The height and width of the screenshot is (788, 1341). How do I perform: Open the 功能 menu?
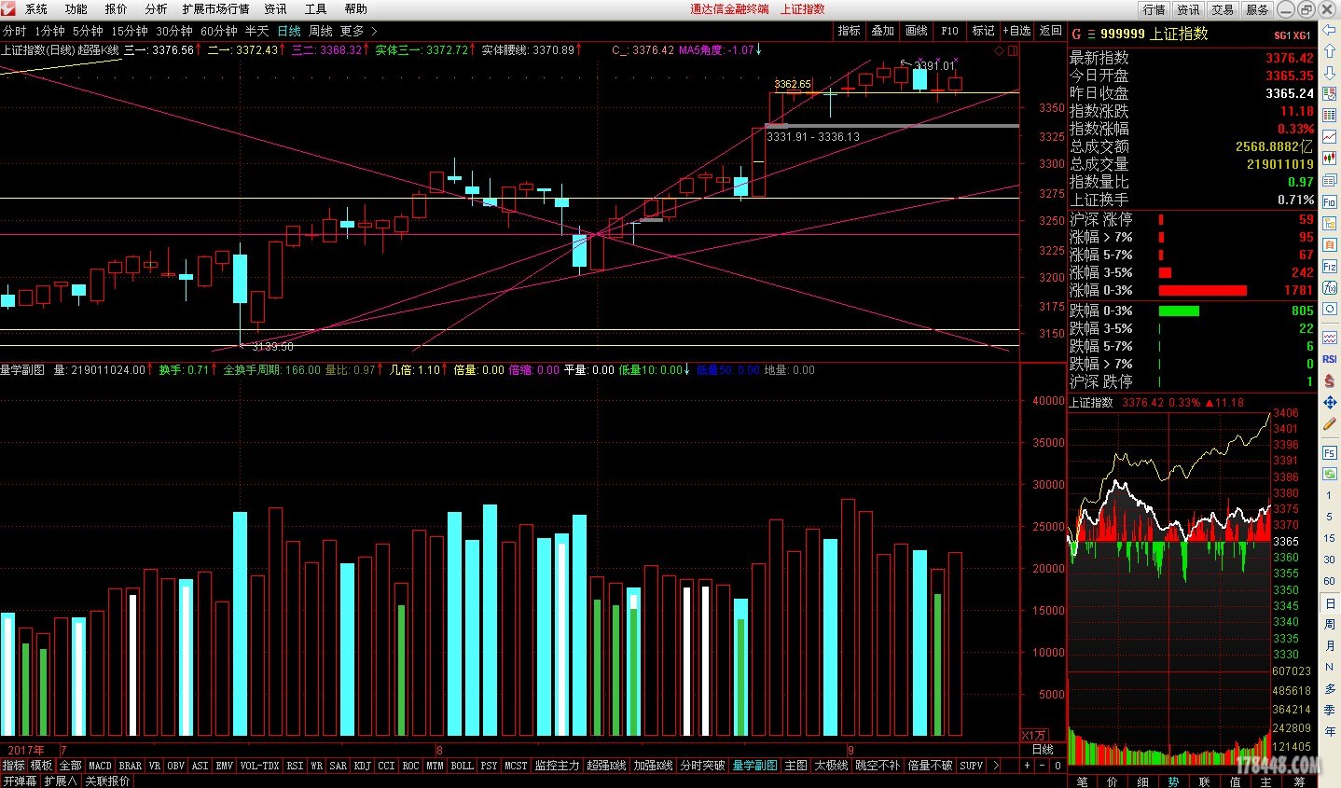76,8
